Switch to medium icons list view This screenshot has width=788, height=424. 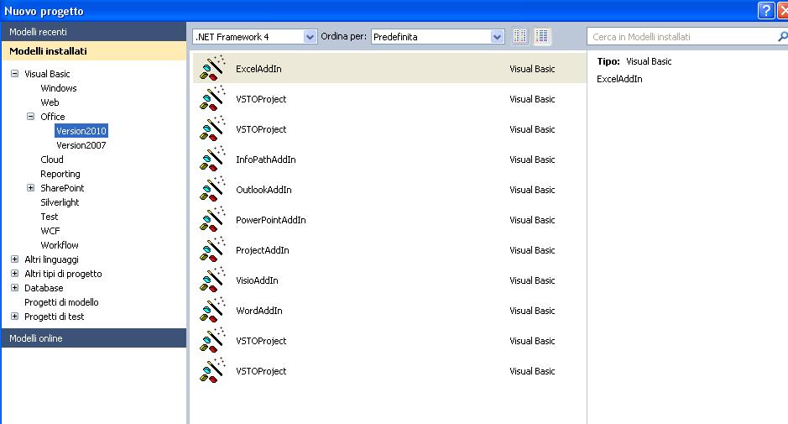[542, 36]
